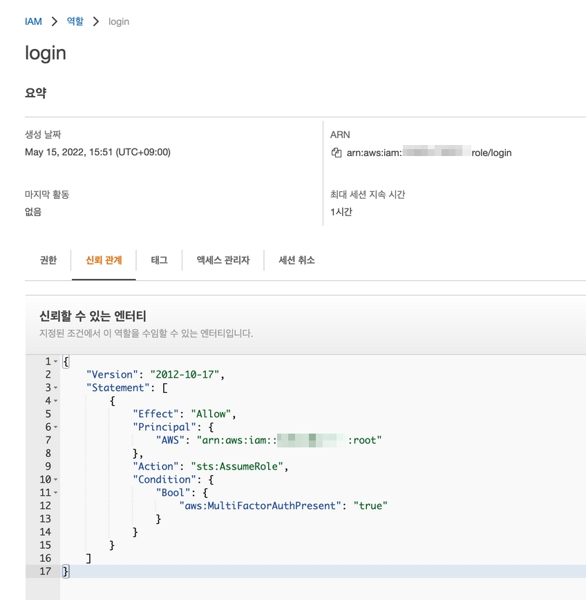Open the 세션 취소 tab
Image resolution: width=586 pixels, height=600 pixels.
[x=296, y=260]
